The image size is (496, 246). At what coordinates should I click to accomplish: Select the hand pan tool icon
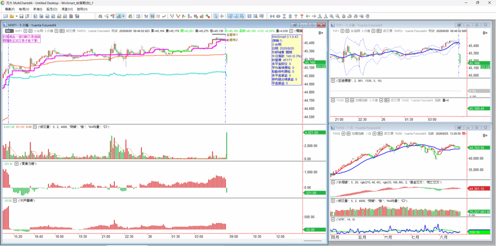point(367,16)
